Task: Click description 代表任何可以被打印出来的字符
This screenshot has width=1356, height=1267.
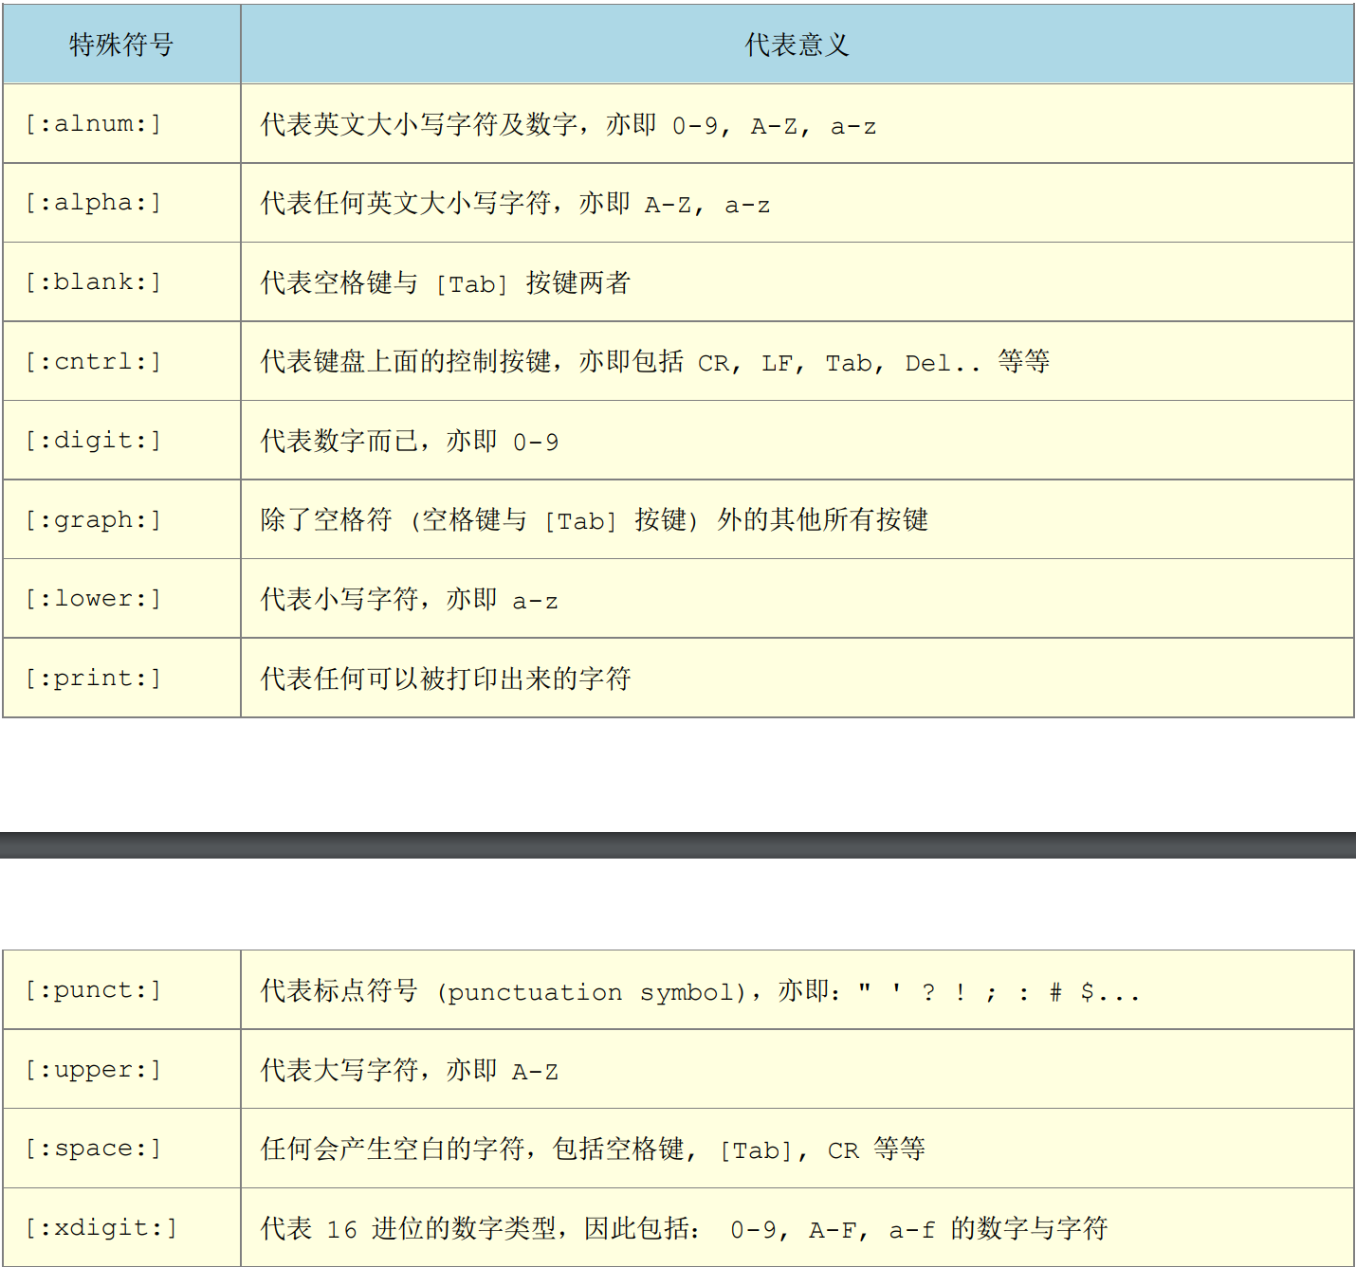Action: 797,678
